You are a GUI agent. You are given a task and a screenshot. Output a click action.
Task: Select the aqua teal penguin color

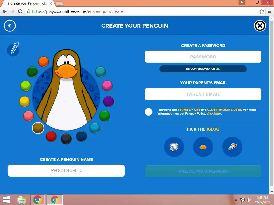pos(101,72)
